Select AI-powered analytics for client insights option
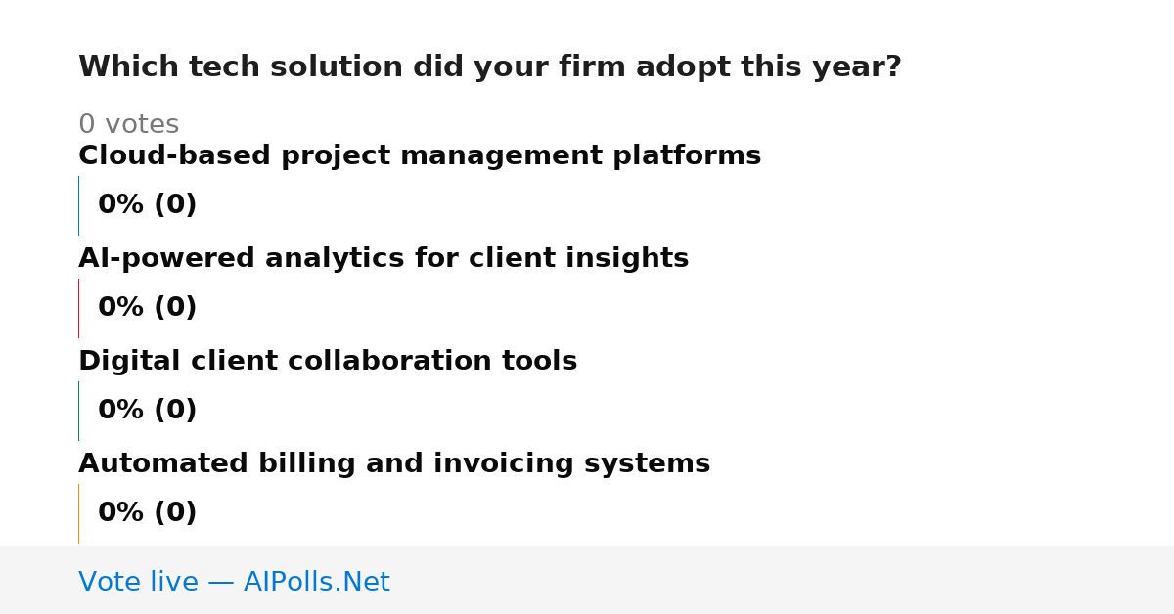The width and height of the screenshot is (1174, 614). (x=384, y=259)
